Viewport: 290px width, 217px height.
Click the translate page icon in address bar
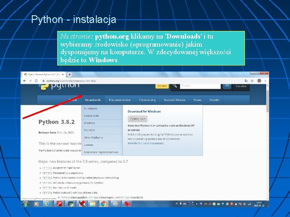(x=246, y=81)
